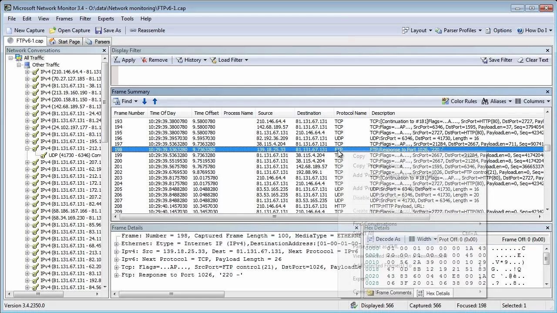Open the filter History dropdown
This screenshot has height=313, width=557.
coord(191,60)
